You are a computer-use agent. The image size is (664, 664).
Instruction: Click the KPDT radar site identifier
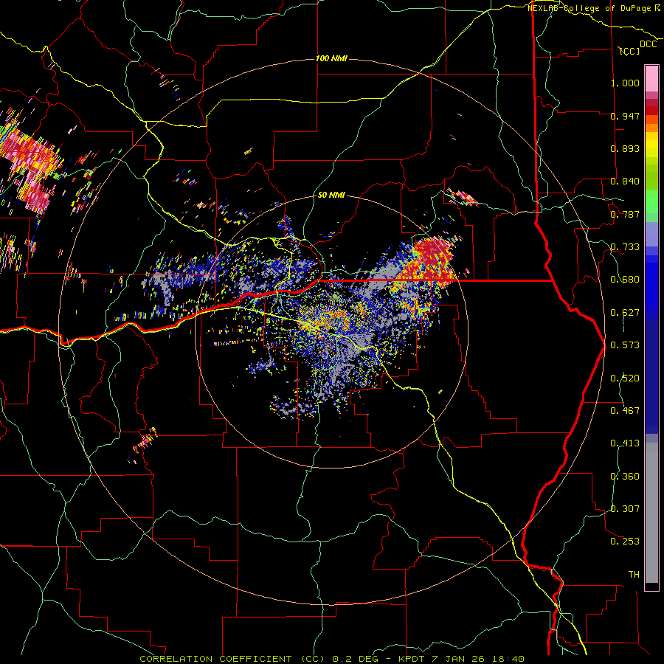tap(413, 659)
